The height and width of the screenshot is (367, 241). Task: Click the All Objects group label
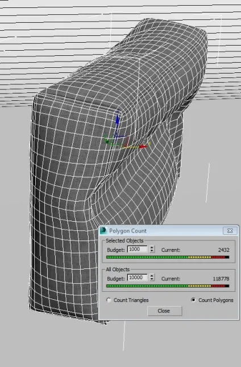pyautogui.click(x=118, y=270)
